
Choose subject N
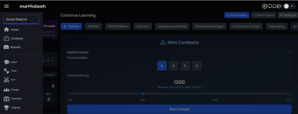[197, 66]
